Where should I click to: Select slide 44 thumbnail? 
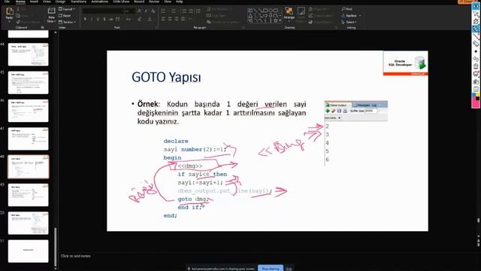(29, 54)
